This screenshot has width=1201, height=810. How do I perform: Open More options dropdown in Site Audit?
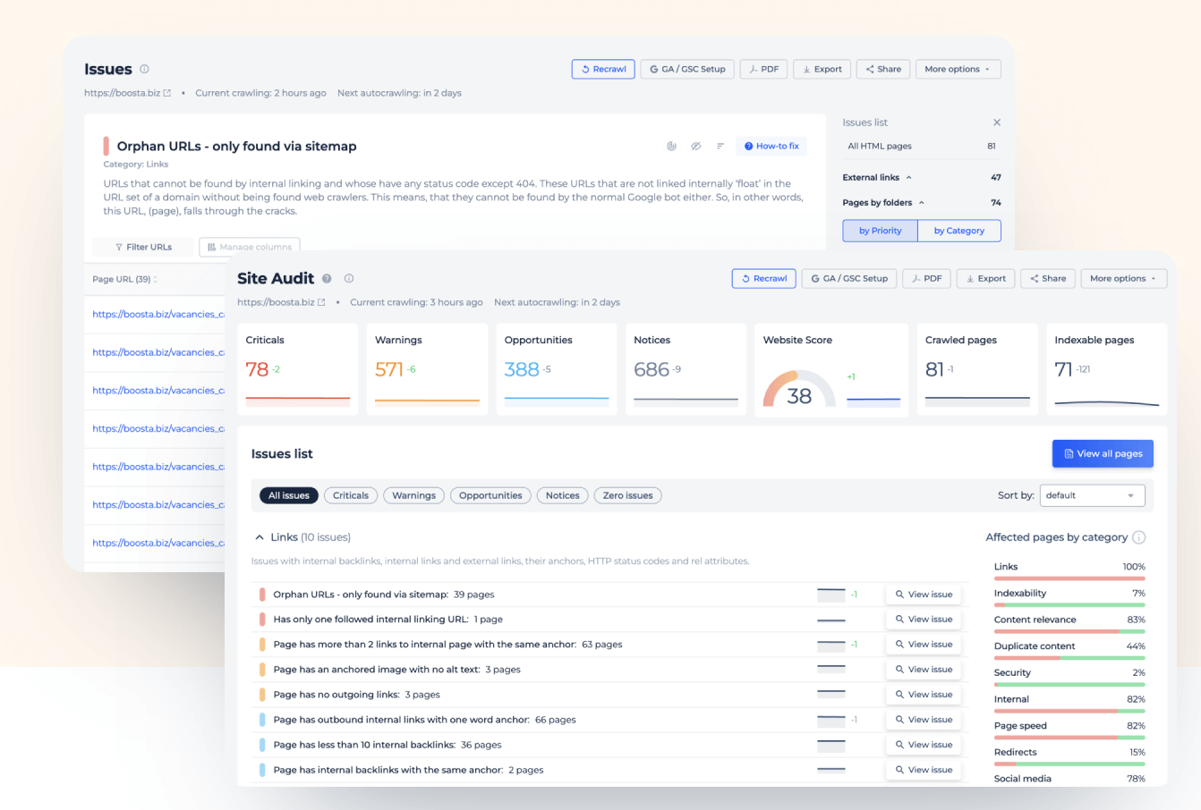1123,278
